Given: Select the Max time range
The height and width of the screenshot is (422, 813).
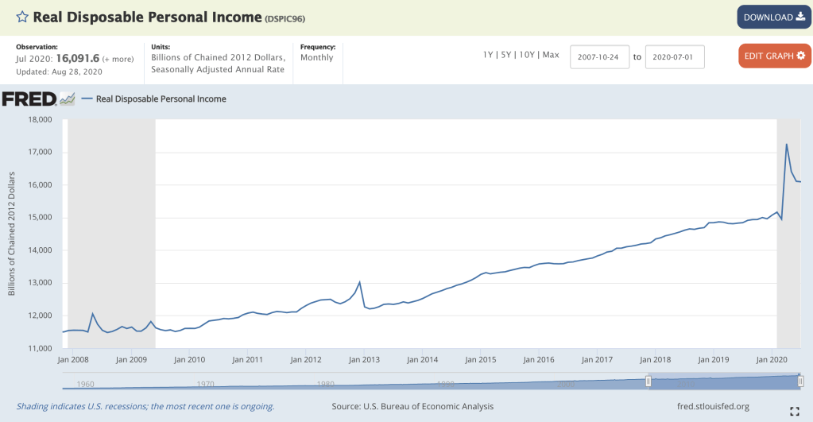Looking at the screenshot, I should 551,55.
